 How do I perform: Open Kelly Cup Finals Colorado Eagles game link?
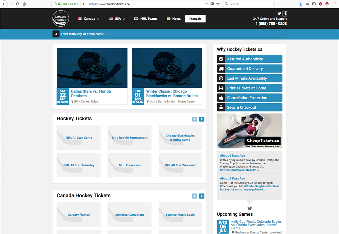[x=256, y=225]
